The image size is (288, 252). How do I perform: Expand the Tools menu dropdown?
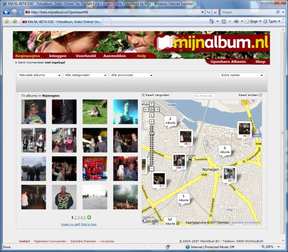279,22
